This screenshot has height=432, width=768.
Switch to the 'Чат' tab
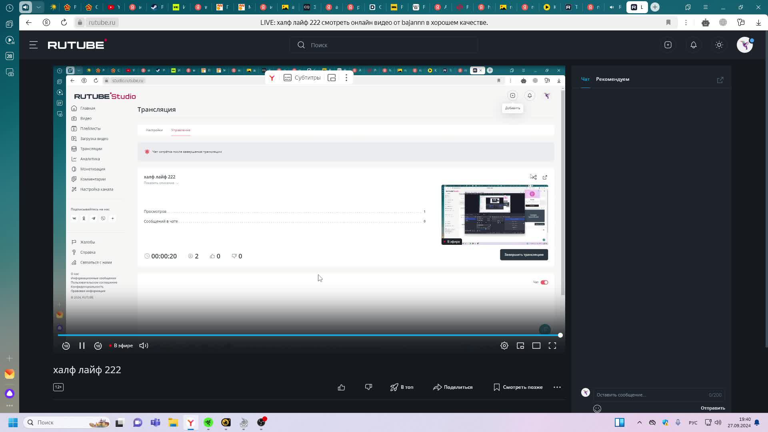pos(585,79)
